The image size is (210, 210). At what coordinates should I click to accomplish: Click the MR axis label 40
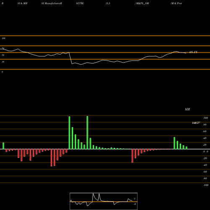[205, 138]
